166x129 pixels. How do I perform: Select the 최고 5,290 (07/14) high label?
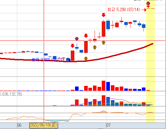click(x=124, y=10)
